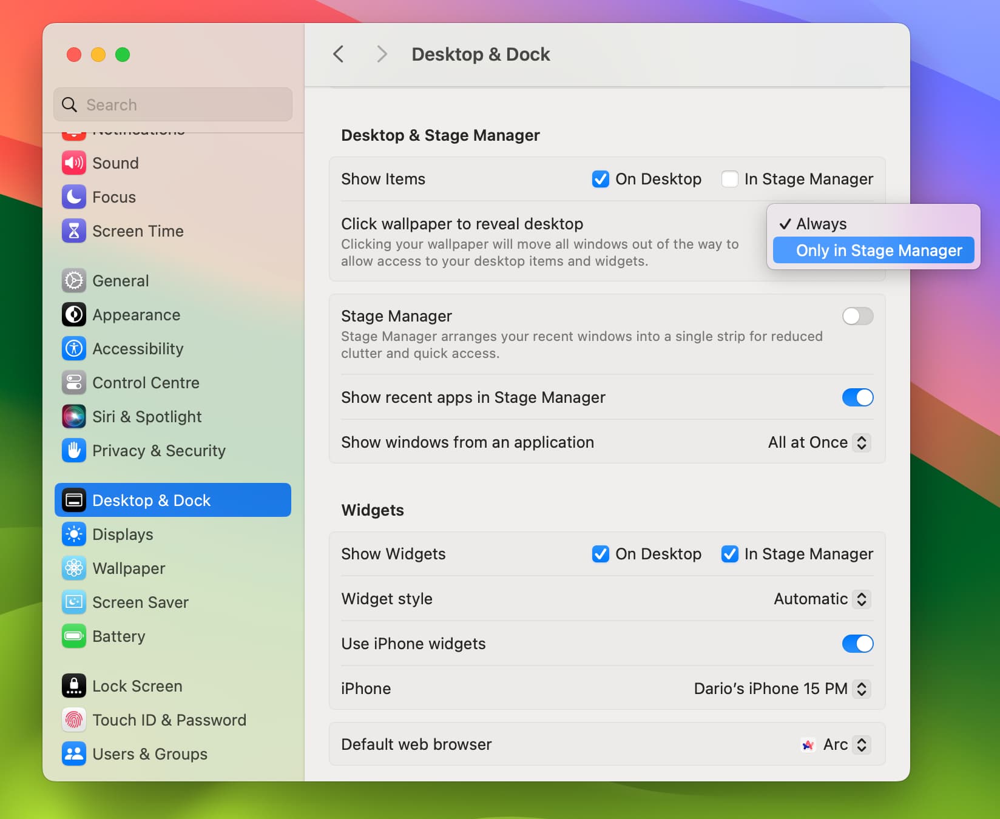Open Control Centre settings pane
Viewport: 1000px width, 819px height.
point(173,383)
